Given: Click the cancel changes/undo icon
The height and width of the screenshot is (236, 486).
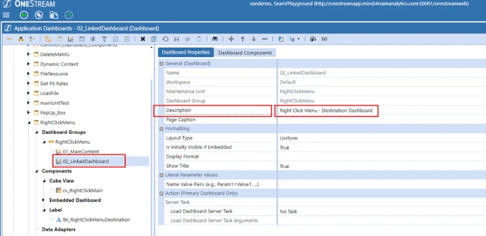Looking at the screenshot, I should (x=166, y=39).
